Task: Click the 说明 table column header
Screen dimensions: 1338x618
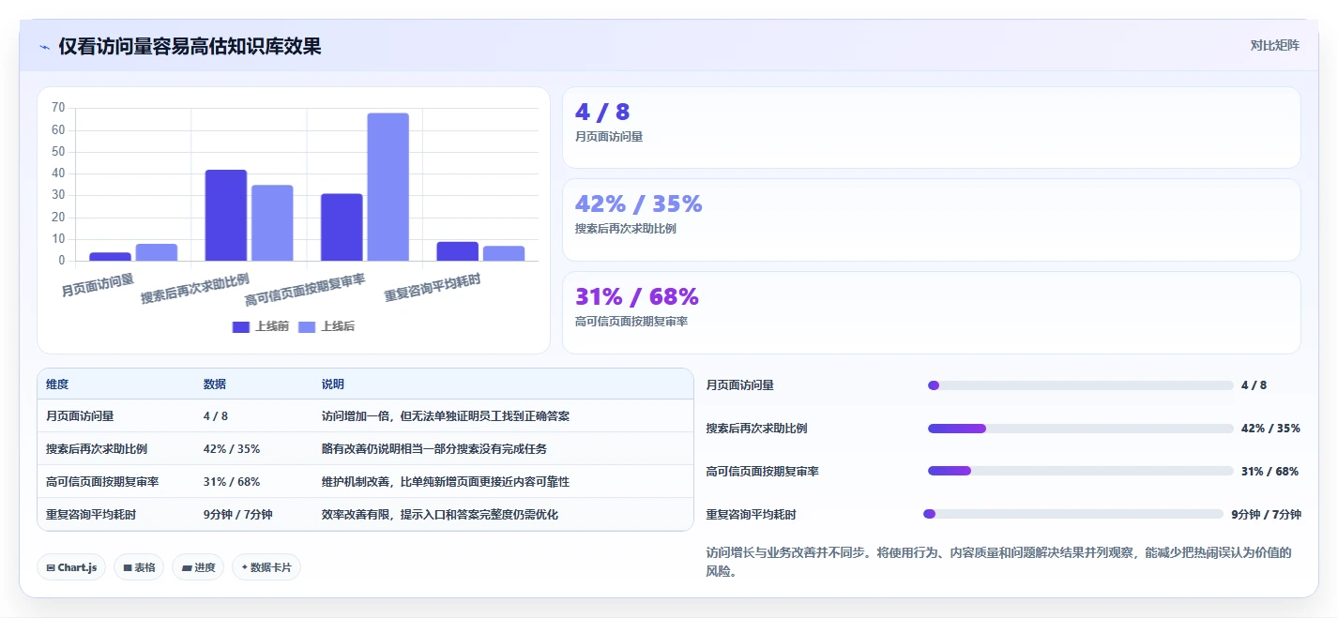Action: 333,384
